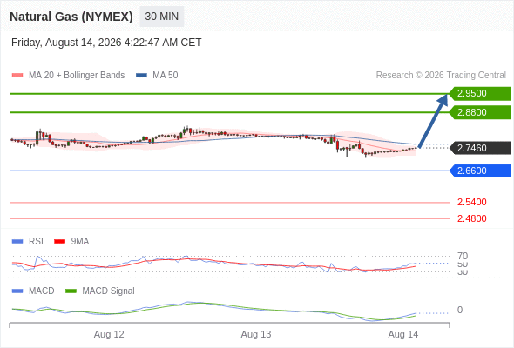The width and height of the screenshot is (514, 348).
Task: Click the Aug 13 date marker
Action: (x=256, y=334)
